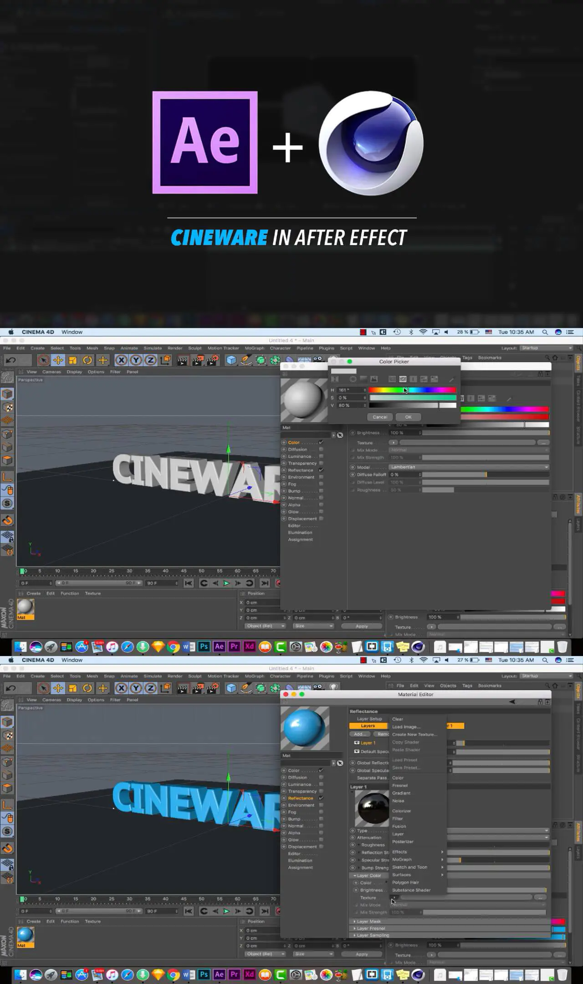Click the Enable Snap magnet icon in upper screenshot

coord(7,520)
